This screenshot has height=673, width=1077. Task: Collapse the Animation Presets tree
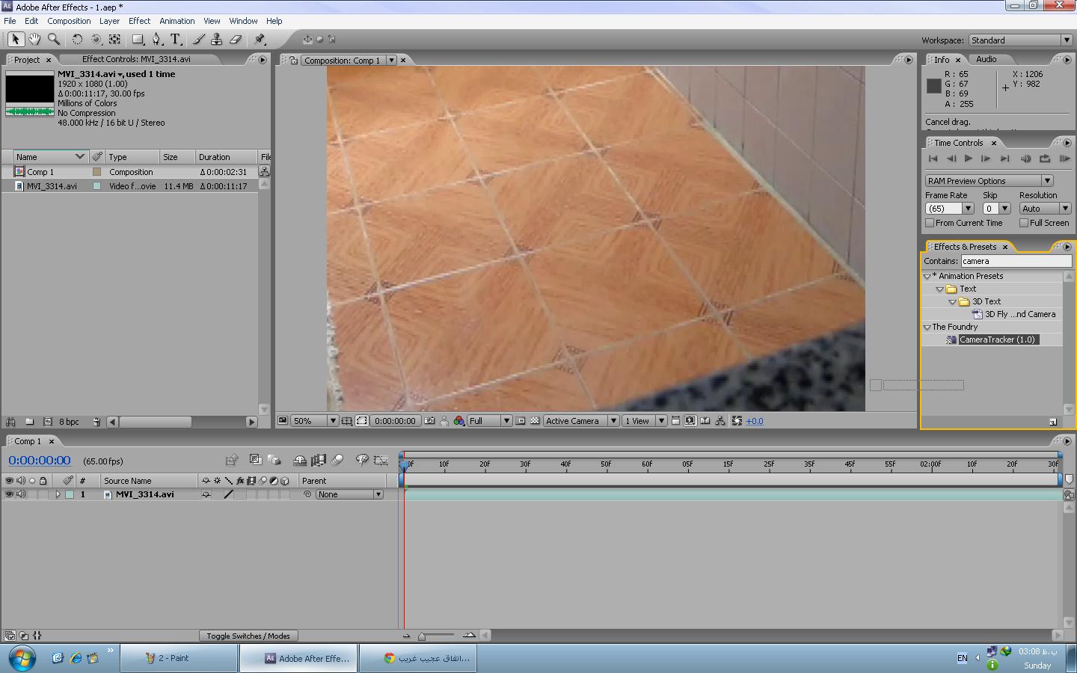tap(927, 276)
